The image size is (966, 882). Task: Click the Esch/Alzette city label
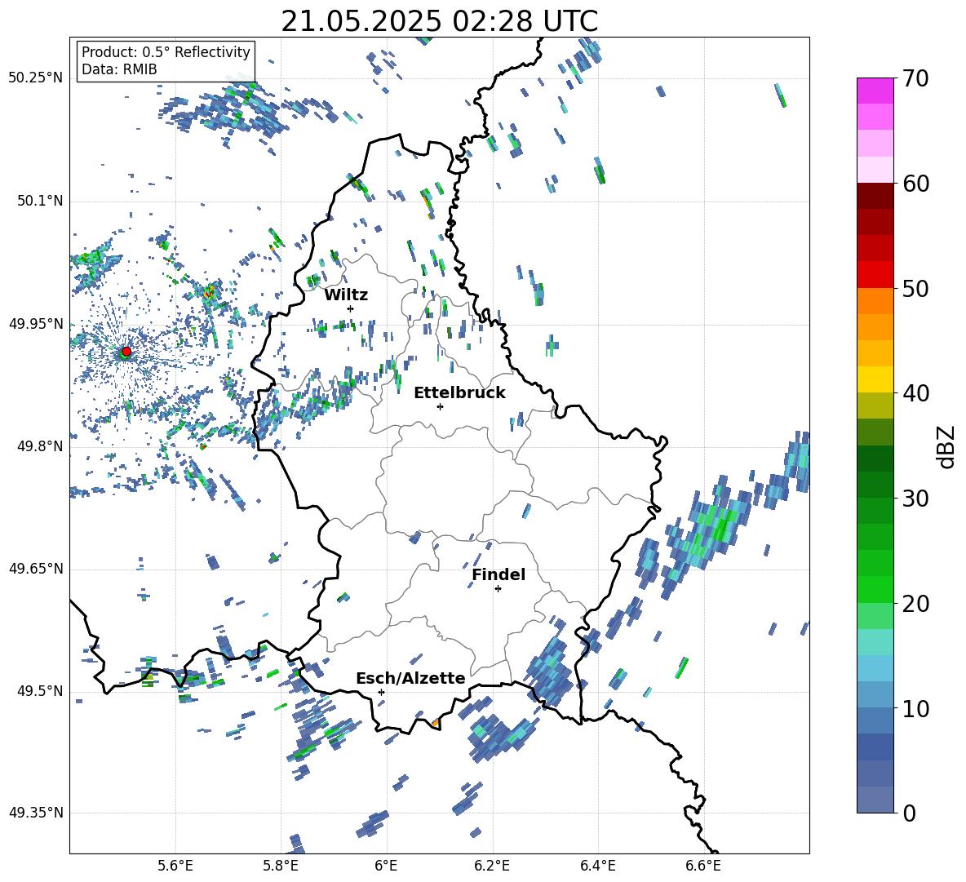410,678
